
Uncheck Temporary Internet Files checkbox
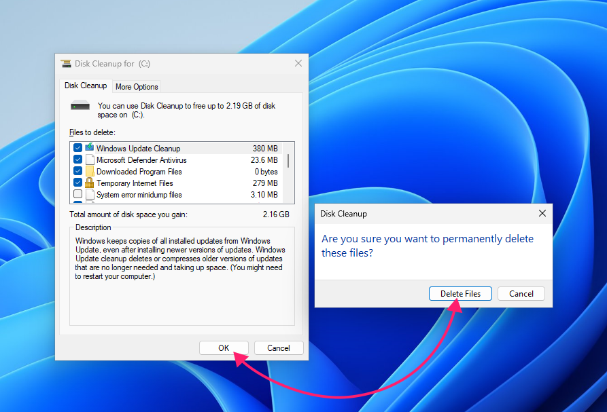(x=77, y=183)
